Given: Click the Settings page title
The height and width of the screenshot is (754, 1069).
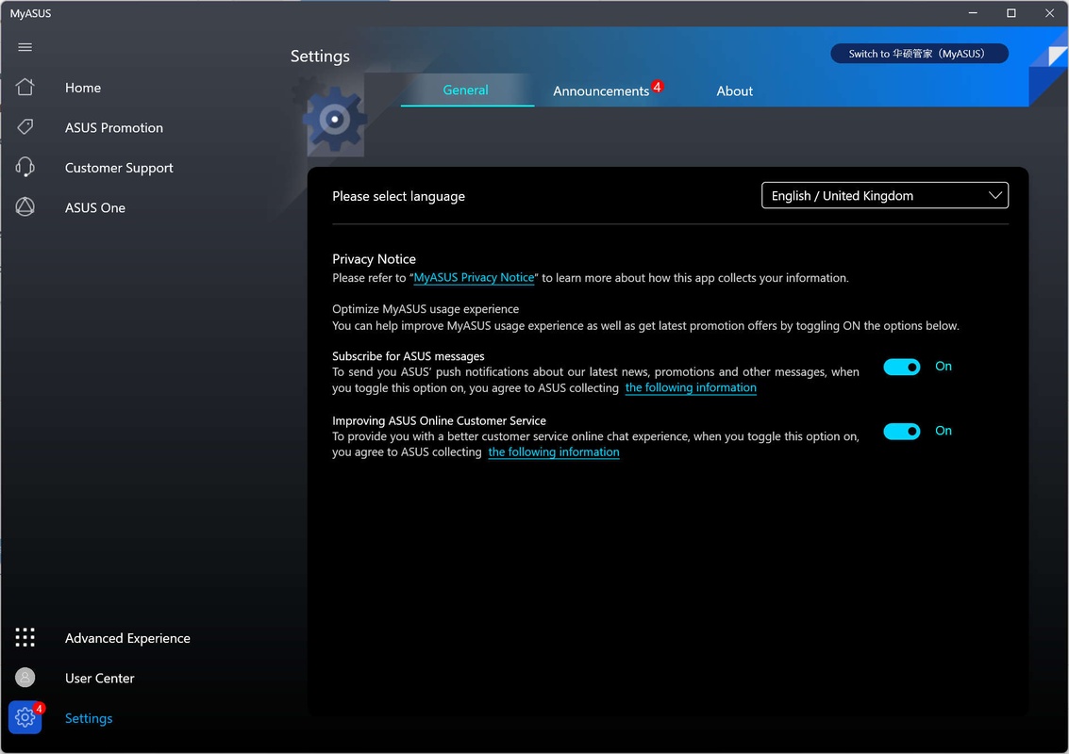Looking at the screenshot, I should tap(320, 57).
